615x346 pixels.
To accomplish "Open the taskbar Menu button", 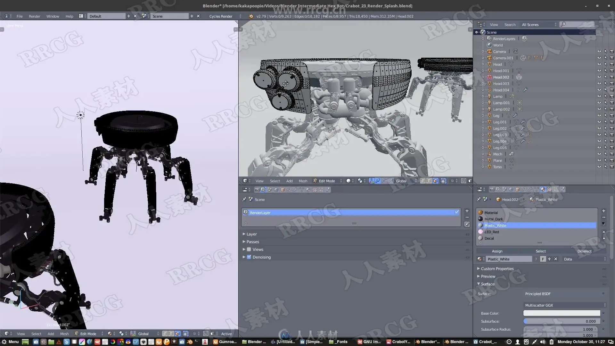I will tap(10, 342).
